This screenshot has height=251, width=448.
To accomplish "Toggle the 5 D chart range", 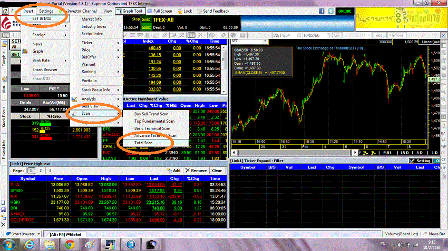I will pos(420,153).
